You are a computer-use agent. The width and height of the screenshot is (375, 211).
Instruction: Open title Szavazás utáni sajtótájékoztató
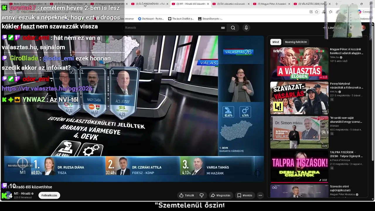[x=340, y=188]
